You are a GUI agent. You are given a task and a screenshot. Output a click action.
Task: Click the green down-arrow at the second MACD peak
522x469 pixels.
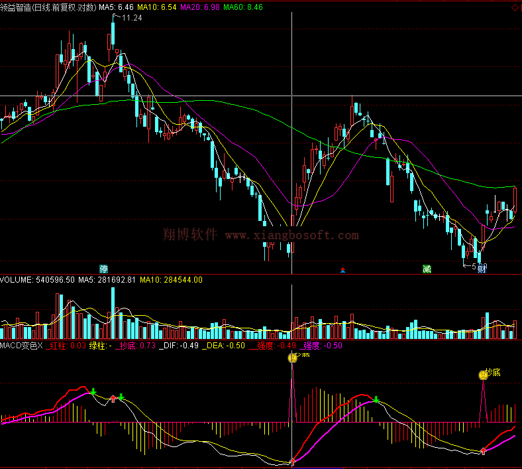[376, 399]
